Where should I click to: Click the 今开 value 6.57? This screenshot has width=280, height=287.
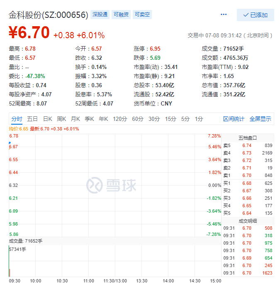[x=97, y=49]
